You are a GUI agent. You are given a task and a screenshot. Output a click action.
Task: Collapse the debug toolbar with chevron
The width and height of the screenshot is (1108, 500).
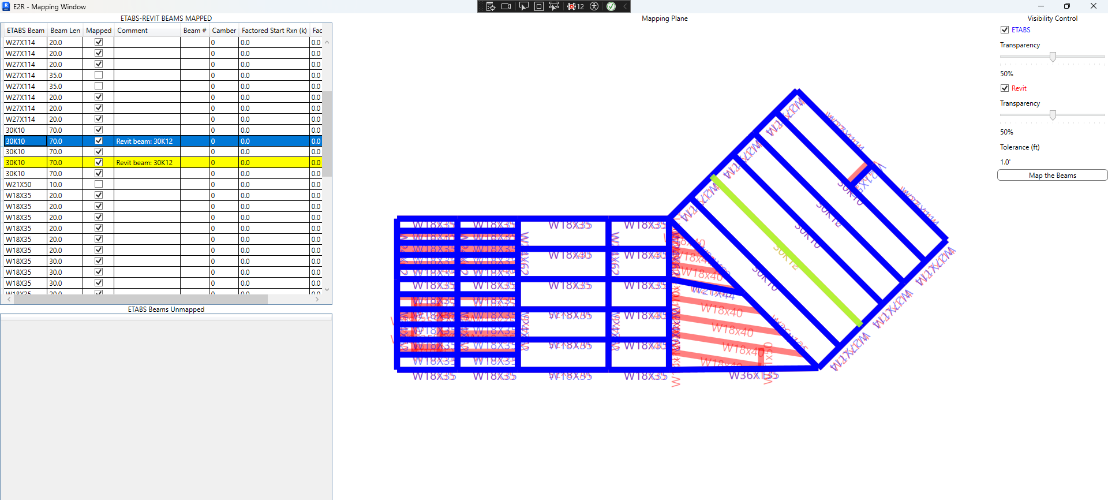coord(624,6)
